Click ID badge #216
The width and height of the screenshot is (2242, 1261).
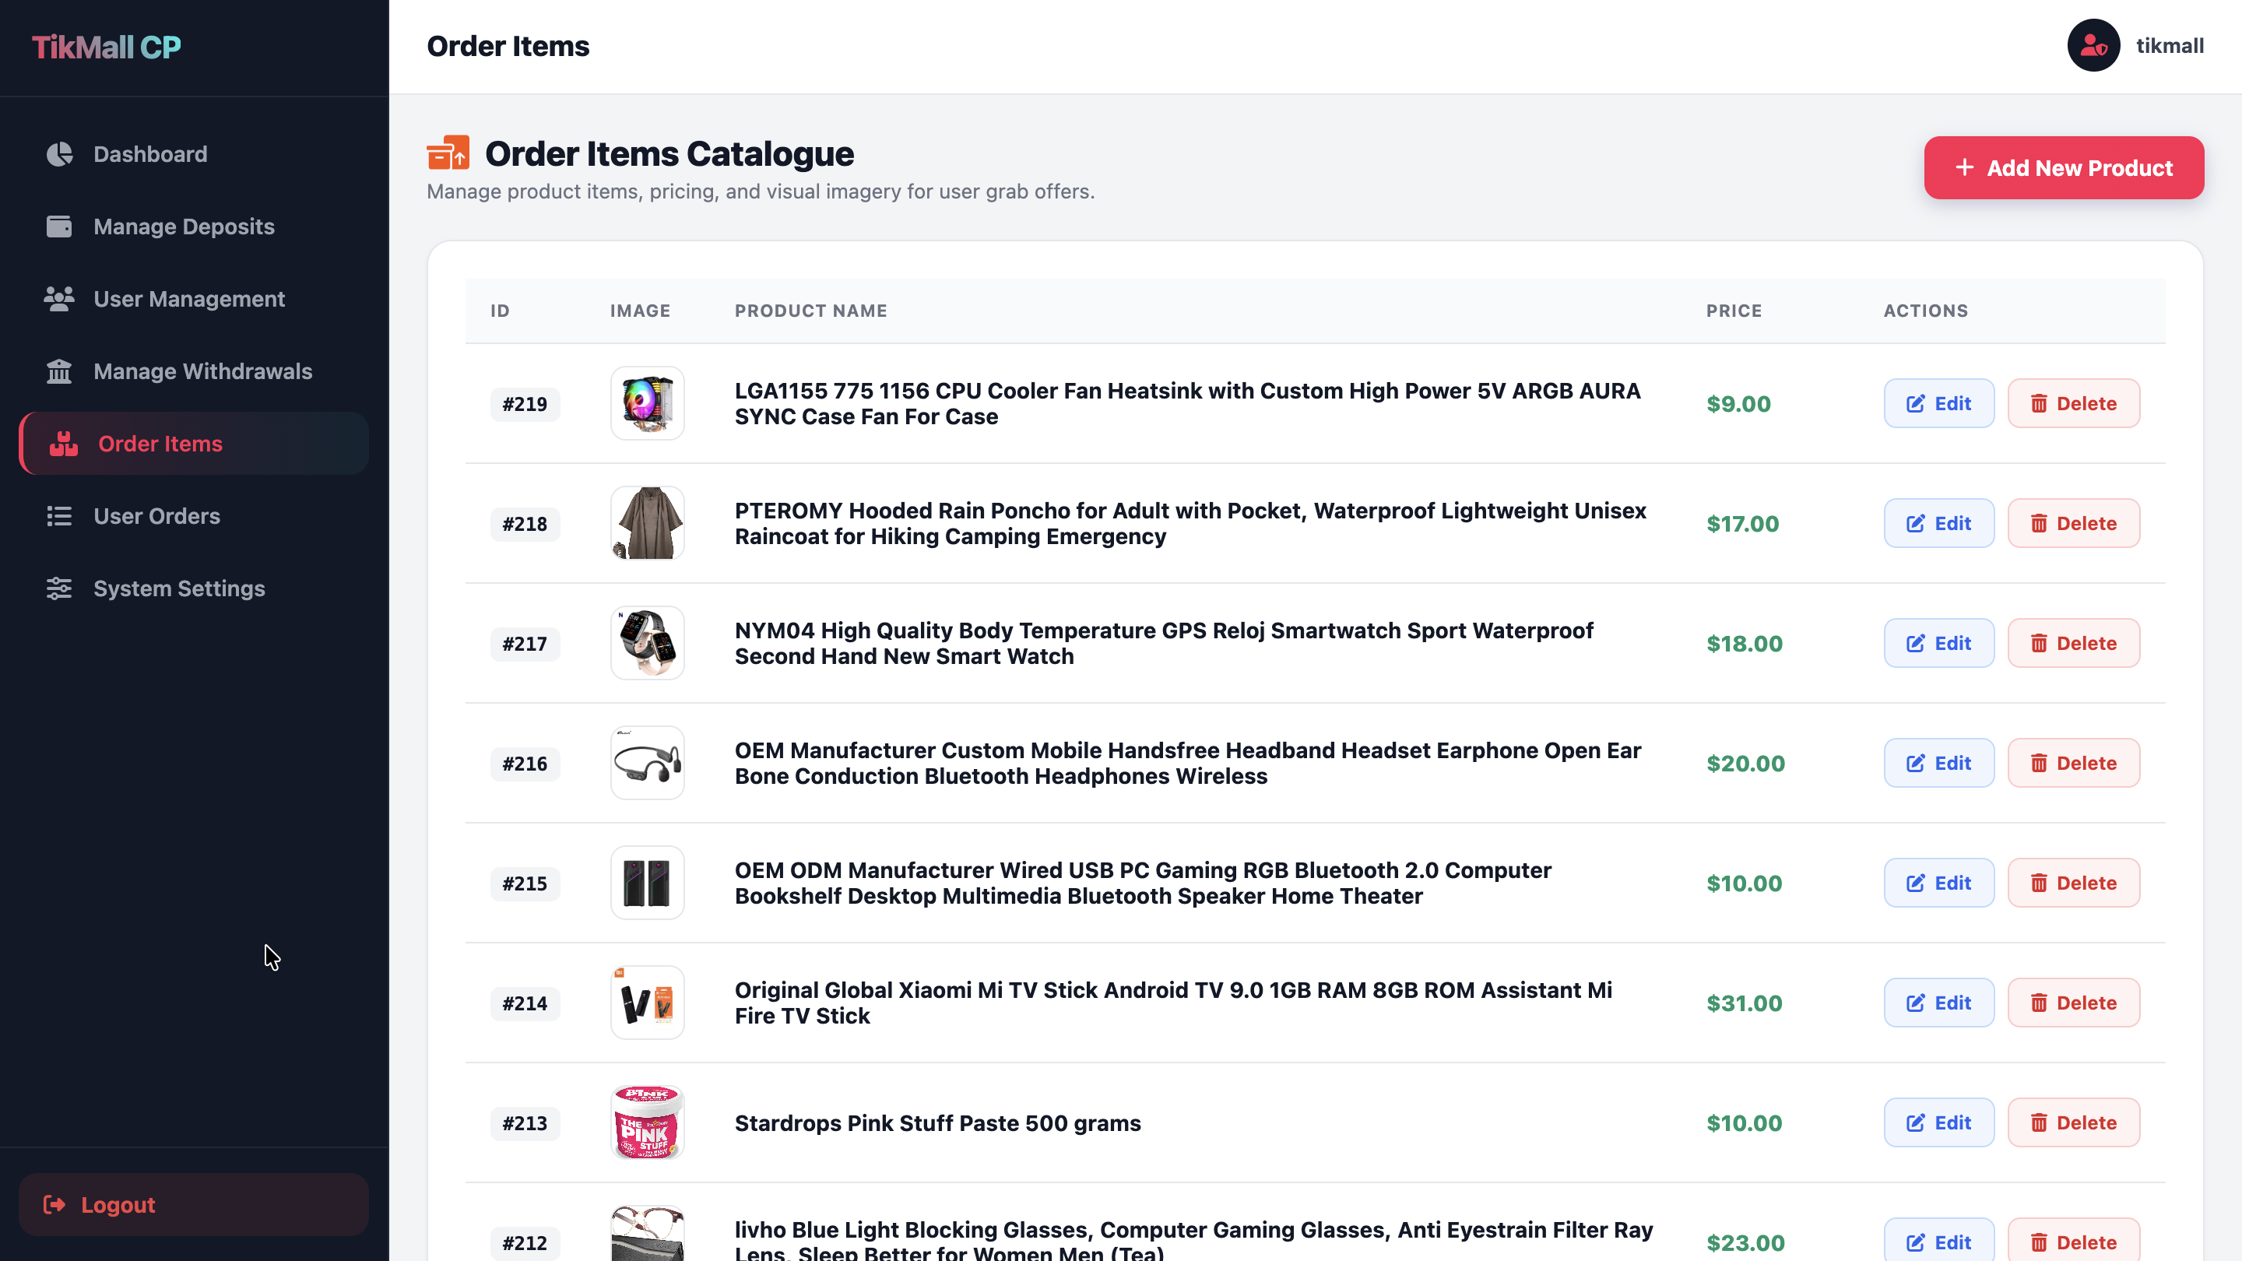[525, 763]
